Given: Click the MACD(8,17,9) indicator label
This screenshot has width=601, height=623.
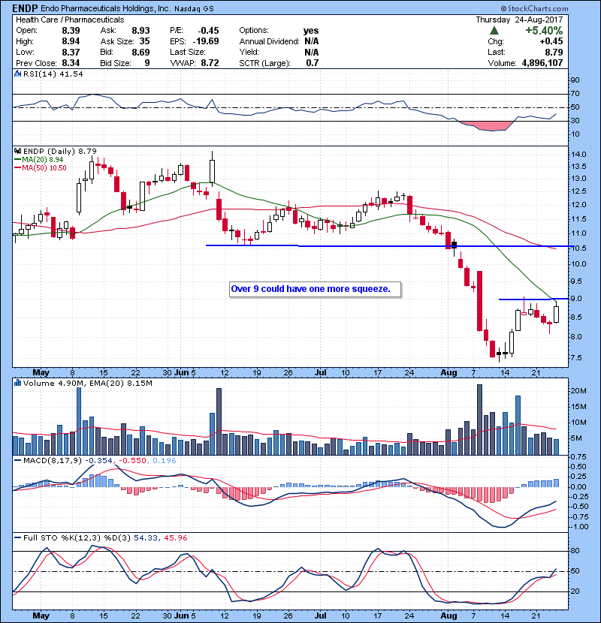Looking at the screenshot, I should tap(53, 461).
